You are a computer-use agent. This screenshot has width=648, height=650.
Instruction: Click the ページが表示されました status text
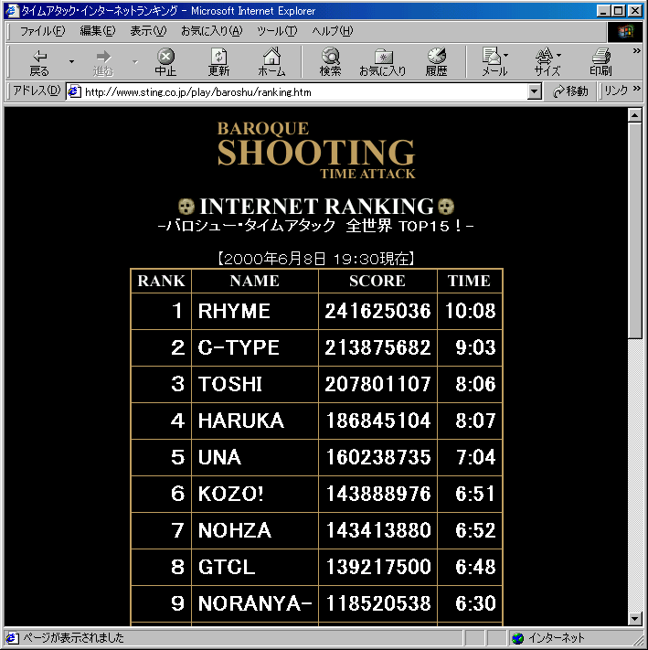pyautogui.click(x=73, y=638)
